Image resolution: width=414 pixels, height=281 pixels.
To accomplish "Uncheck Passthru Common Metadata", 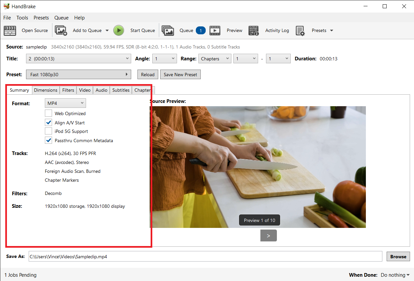I will pyautogui.click(x=48, y=140).
